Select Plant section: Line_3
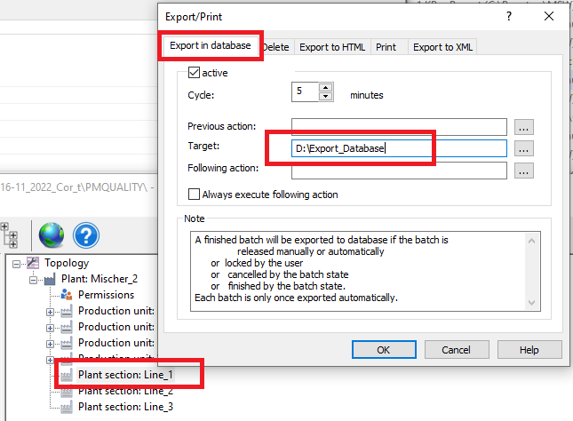573x421 pixels. pos(125,407)
